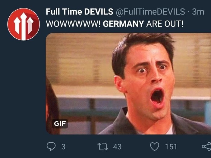Play the shocked man GIF
The width and height of the screenshot is (211, 158).
pyautogui.click(x=128, y=84)
